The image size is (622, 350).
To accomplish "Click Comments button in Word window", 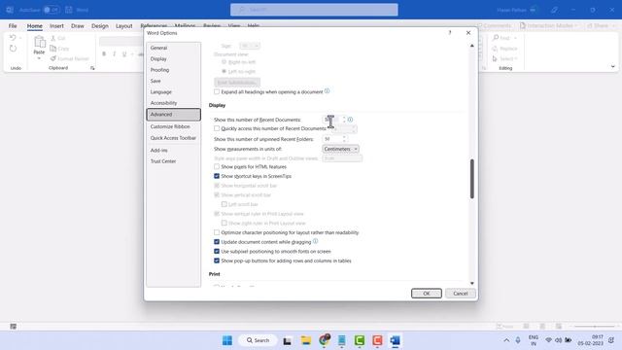I will [x=494, y=26].
